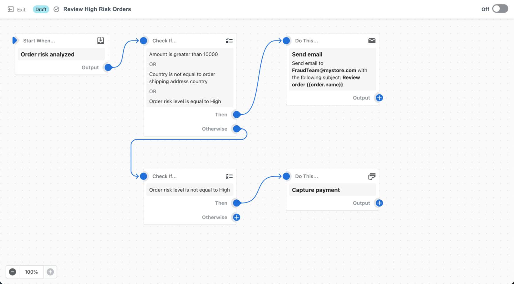Click the Draft status badge
This screenshot has height=284, width=514.
(x=41, y=9)
